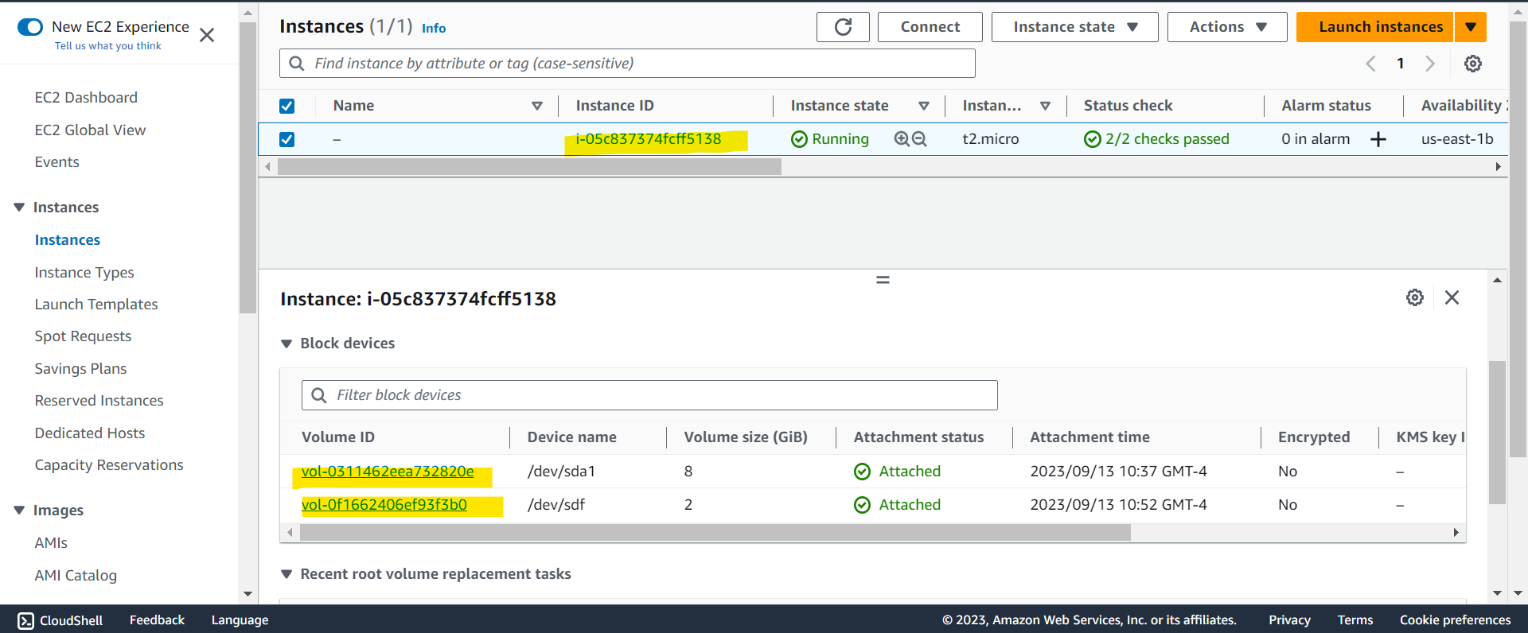This screenshot has height=633, width=1528.
Task: Sort by Instance type column arrow
Action: (1046, 106)
